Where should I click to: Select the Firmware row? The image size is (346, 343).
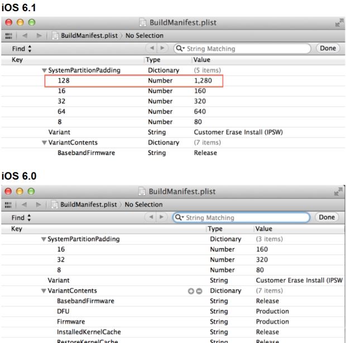[172, 322]
